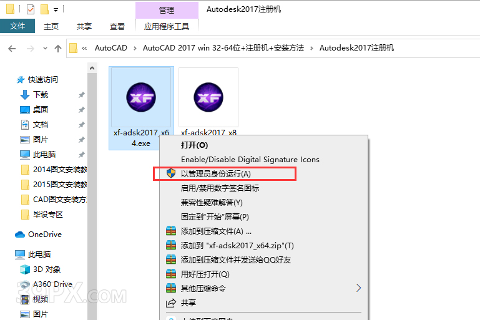The height and width of the screenshot is (320, 480).
Task: Open pinned 此电脑 under quick access
Action: coord(44,155)
